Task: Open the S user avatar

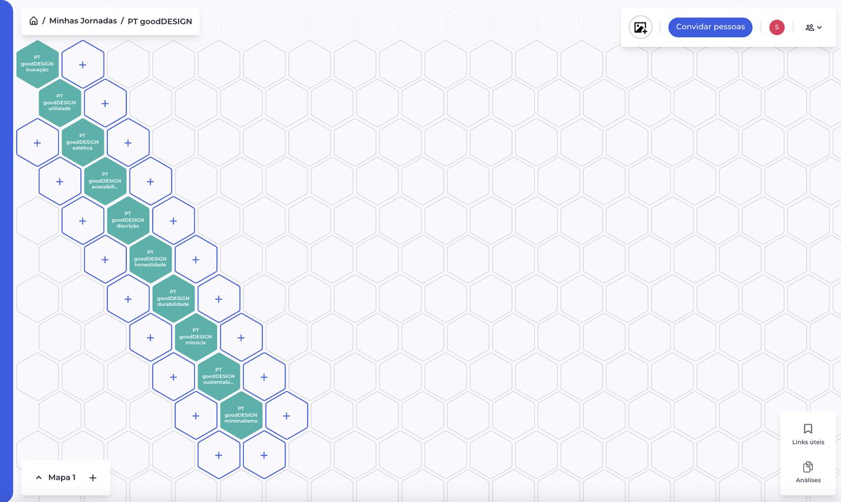Action: click(x=777, y=27)
